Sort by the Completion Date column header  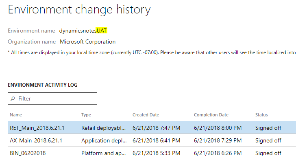click(x=211, y=115)
